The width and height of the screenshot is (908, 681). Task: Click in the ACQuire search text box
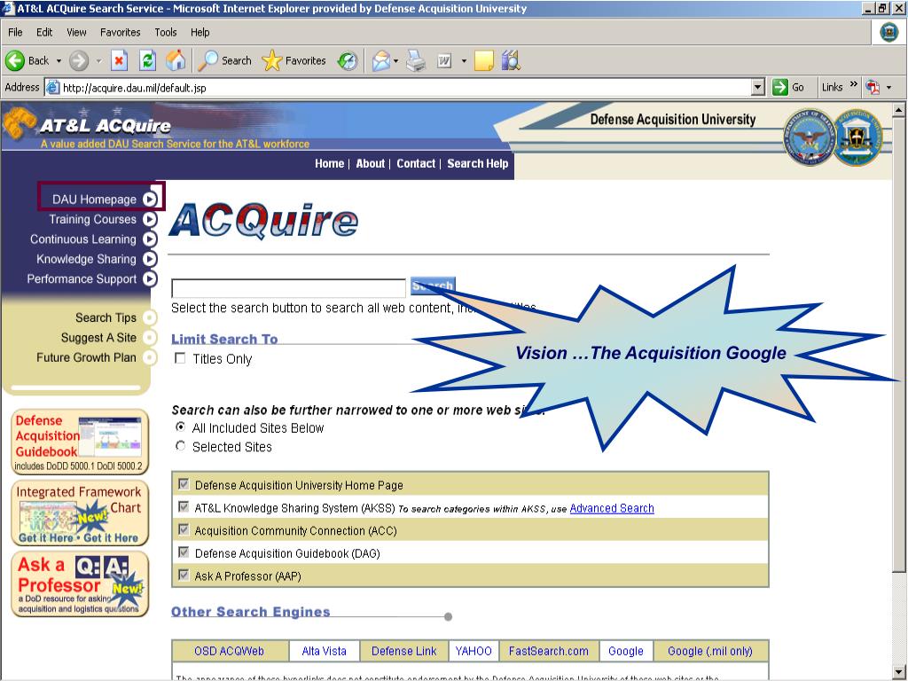coord(288,288)
